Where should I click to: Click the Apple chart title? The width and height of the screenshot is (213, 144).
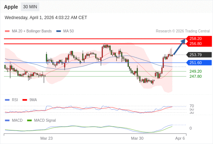[x=11, y=7]
